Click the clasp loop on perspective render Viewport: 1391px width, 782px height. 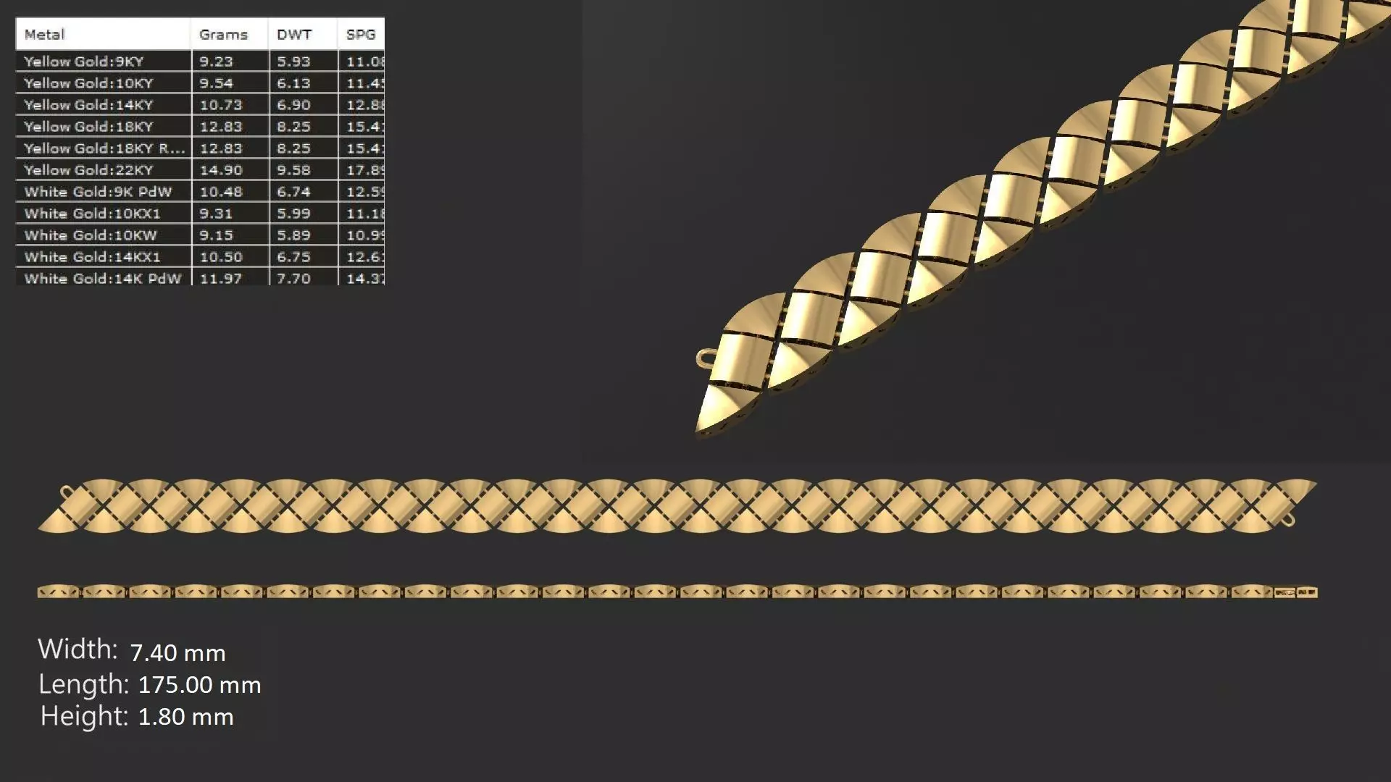click(705, 358)
